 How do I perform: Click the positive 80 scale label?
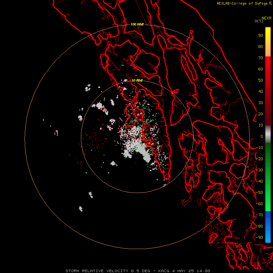(261, 47)
